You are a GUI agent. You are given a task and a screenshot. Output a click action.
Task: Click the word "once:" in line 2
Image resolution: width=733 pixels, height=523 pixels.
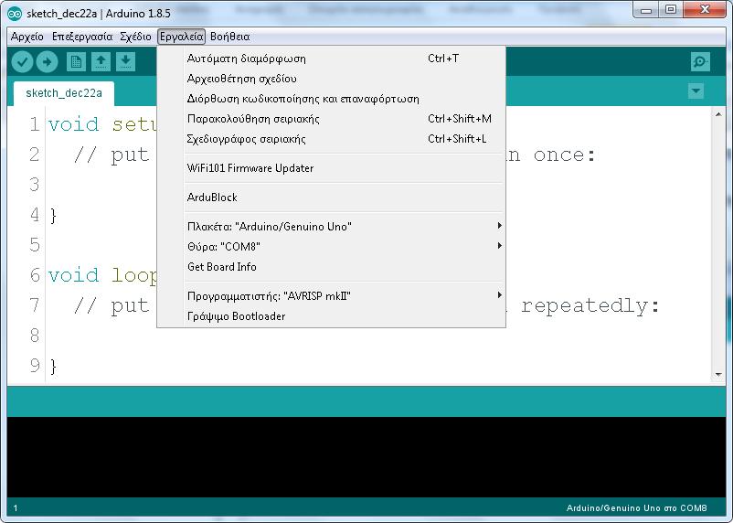tap(564, 155)
